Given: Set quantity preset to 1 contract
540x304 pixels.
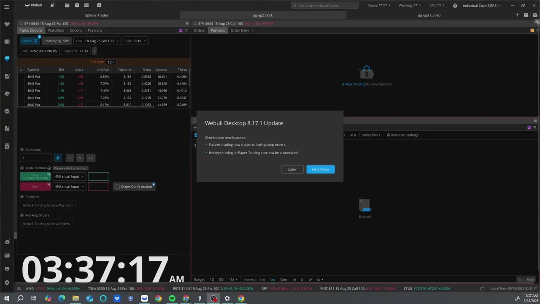Looking at the screenshot, I should point(70,158).
